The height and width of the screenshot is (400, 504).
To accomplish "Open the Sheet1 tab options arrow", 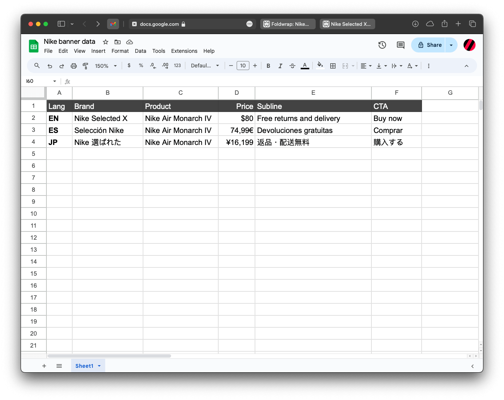I will click(x=99, y=366).
